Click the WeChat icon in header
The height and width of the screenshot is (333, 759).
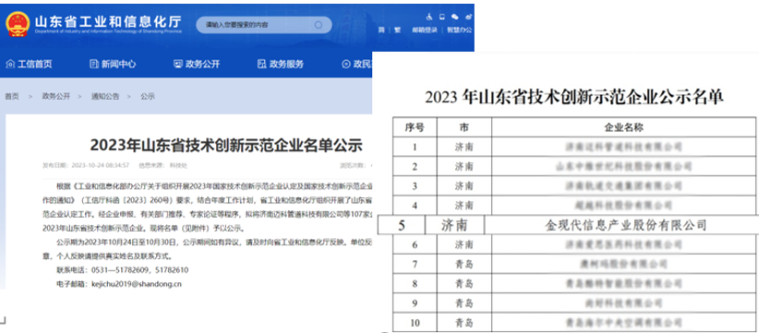(455, 17)
